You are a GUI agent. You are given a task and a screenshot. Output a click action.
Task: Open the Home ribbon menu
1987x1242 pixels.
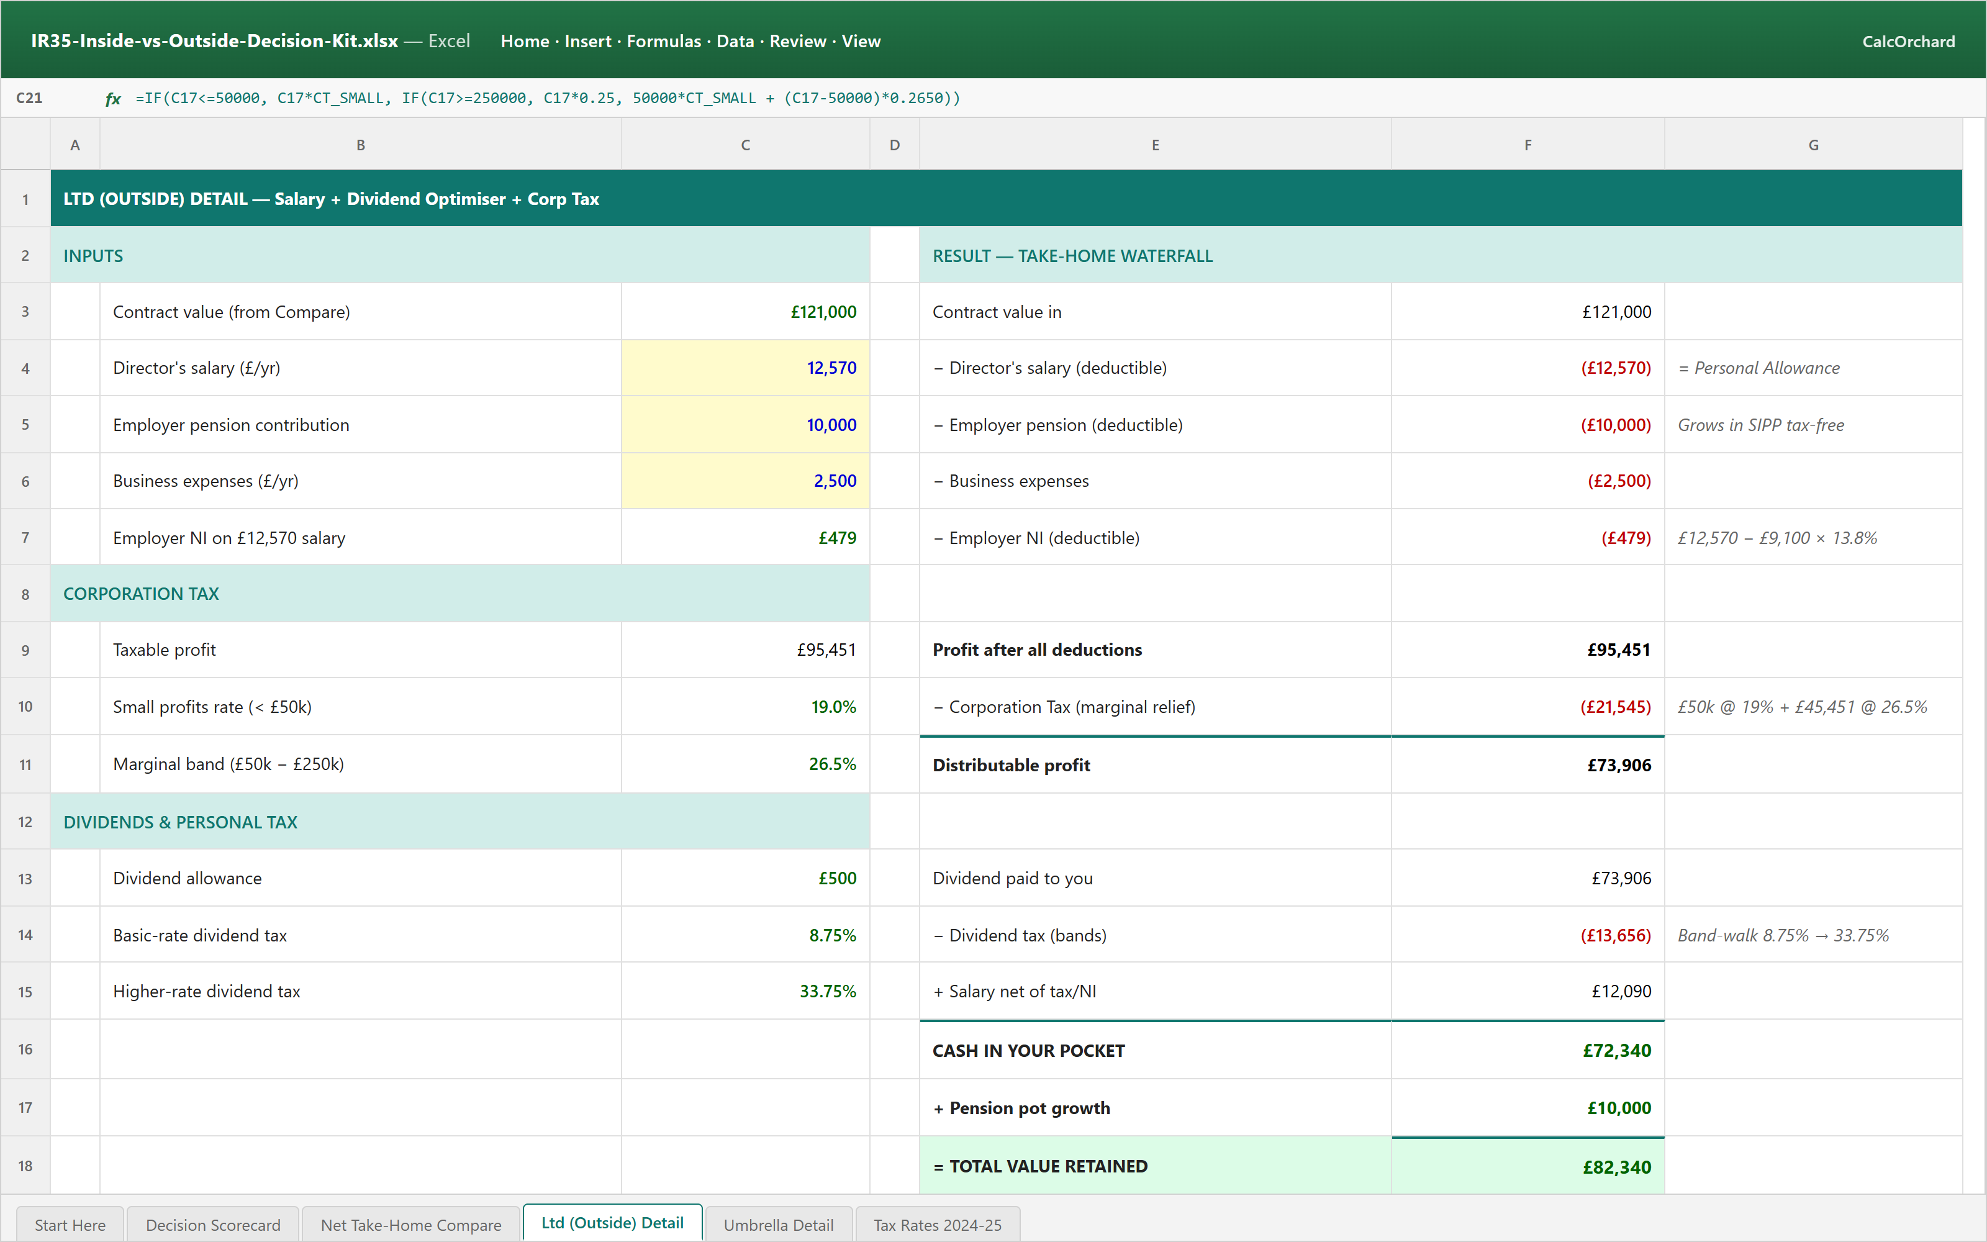click(525, 41)
